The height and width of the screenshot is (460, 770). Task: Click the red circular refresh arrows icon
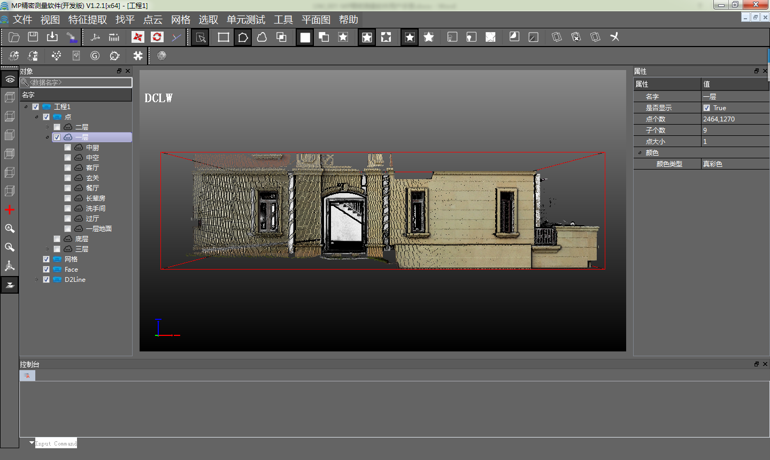[x=157, y=37]
